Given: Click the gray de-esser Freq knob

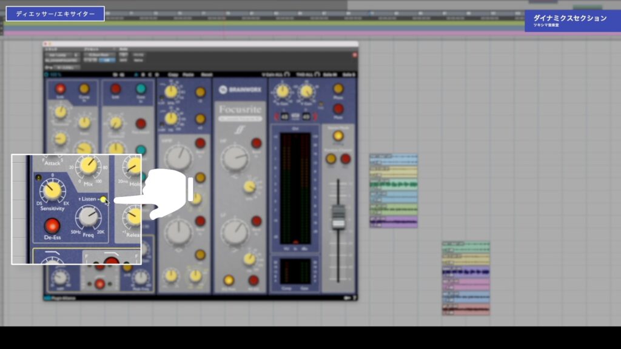Looking at the screenshot, I should click(x=89, y=218).
